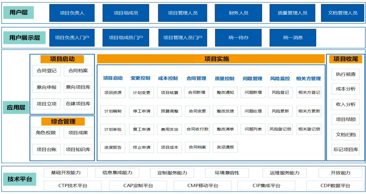The width and height of the screenshot is (366, 194).
Task: Select the 技术平台 layer label
Action: 20,179
